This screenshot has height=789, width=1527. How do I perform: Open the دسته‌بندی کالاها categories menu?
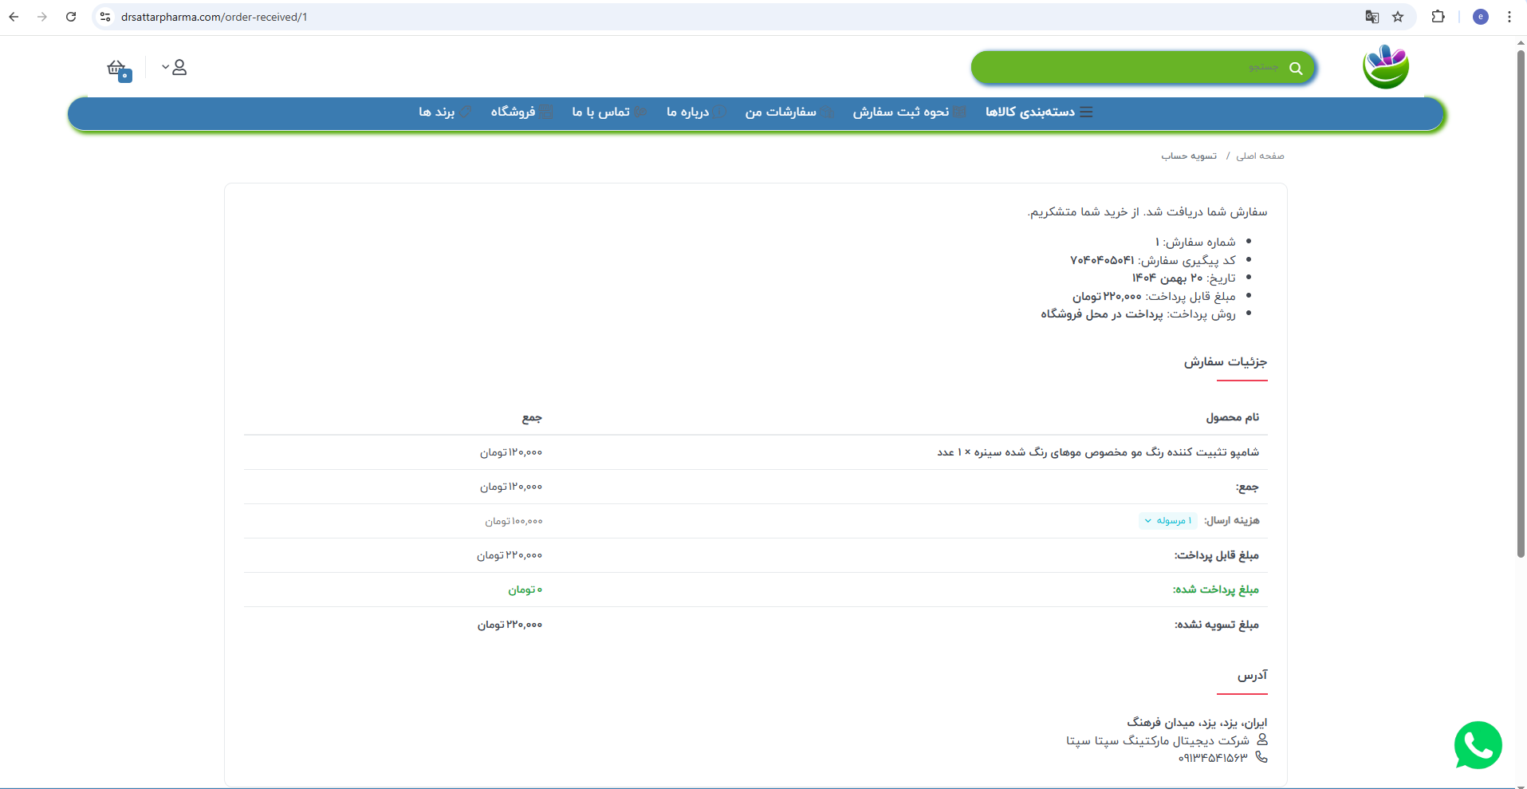(1039, 112)
